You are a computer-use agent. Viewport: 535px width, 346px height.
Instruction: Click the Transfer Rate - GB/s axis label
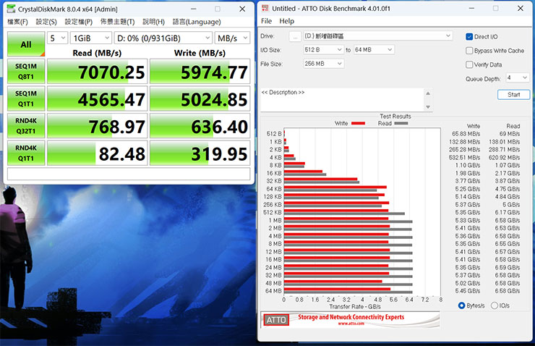point(355,307)
